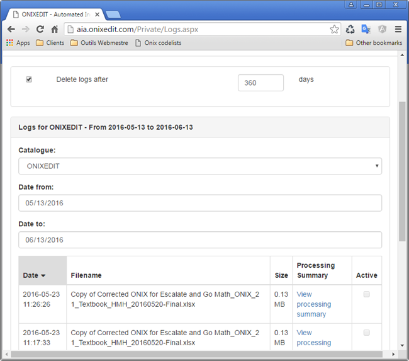The height and width of the screenshot is (361, 409).
Task: Click the Chrome user profile button
Action: [x=351, y=4]
